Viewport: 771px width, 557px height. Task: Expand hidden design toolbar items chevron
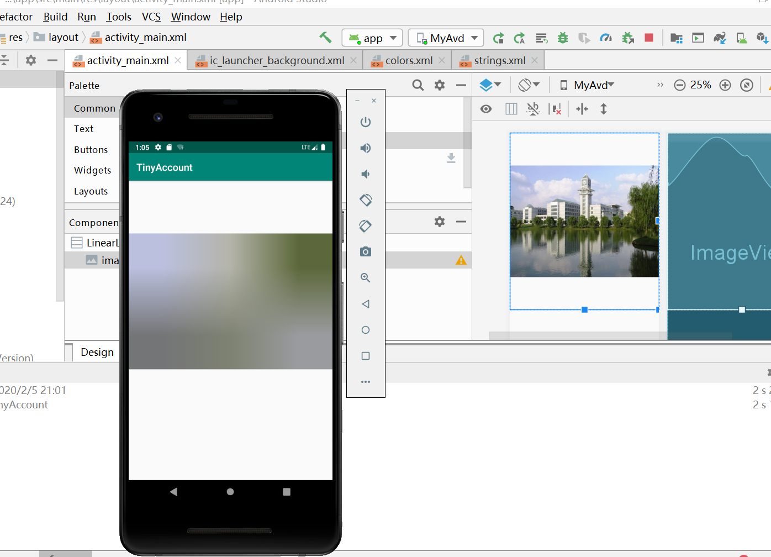point(660,85)
